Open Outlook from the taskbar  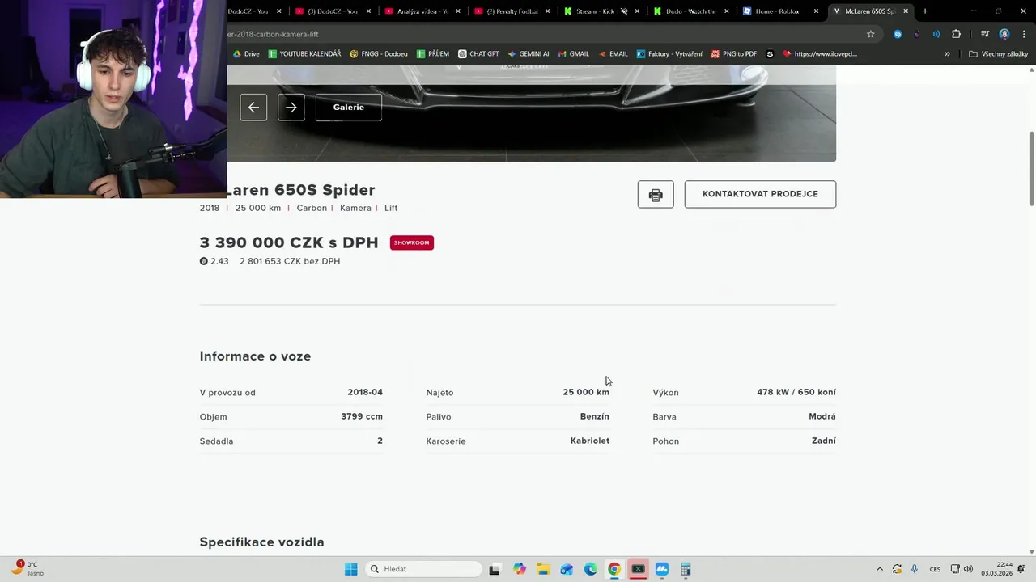coord(567,569)
